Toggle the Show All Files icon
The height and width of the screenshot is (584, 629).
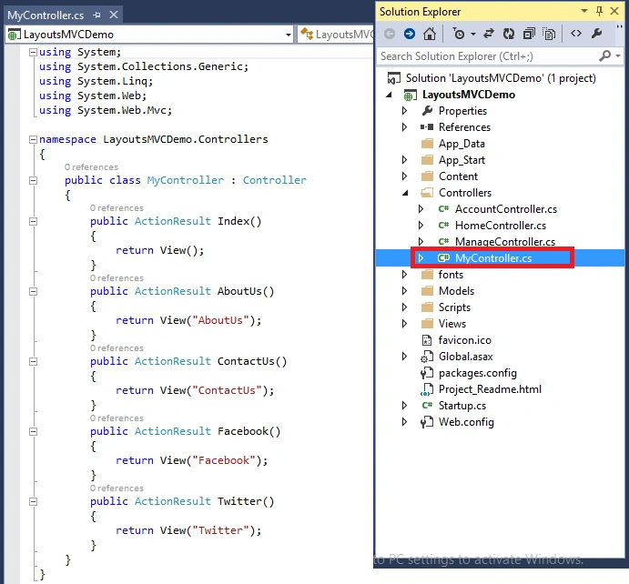pyautogui.click(x=549, y=34)
